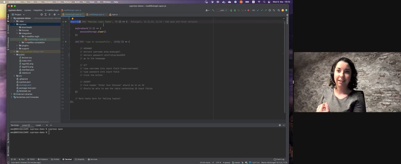Click the Expand All icon in Project panel
Image resolution: width=401 pixels, height=164 pixels.
46,15
